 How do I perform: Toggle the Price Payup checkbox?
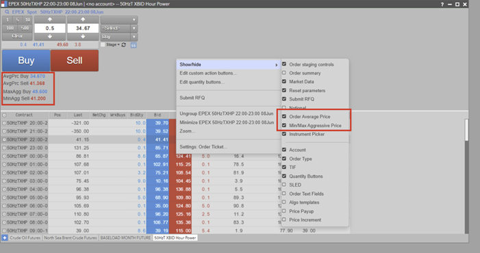(284, 211)
